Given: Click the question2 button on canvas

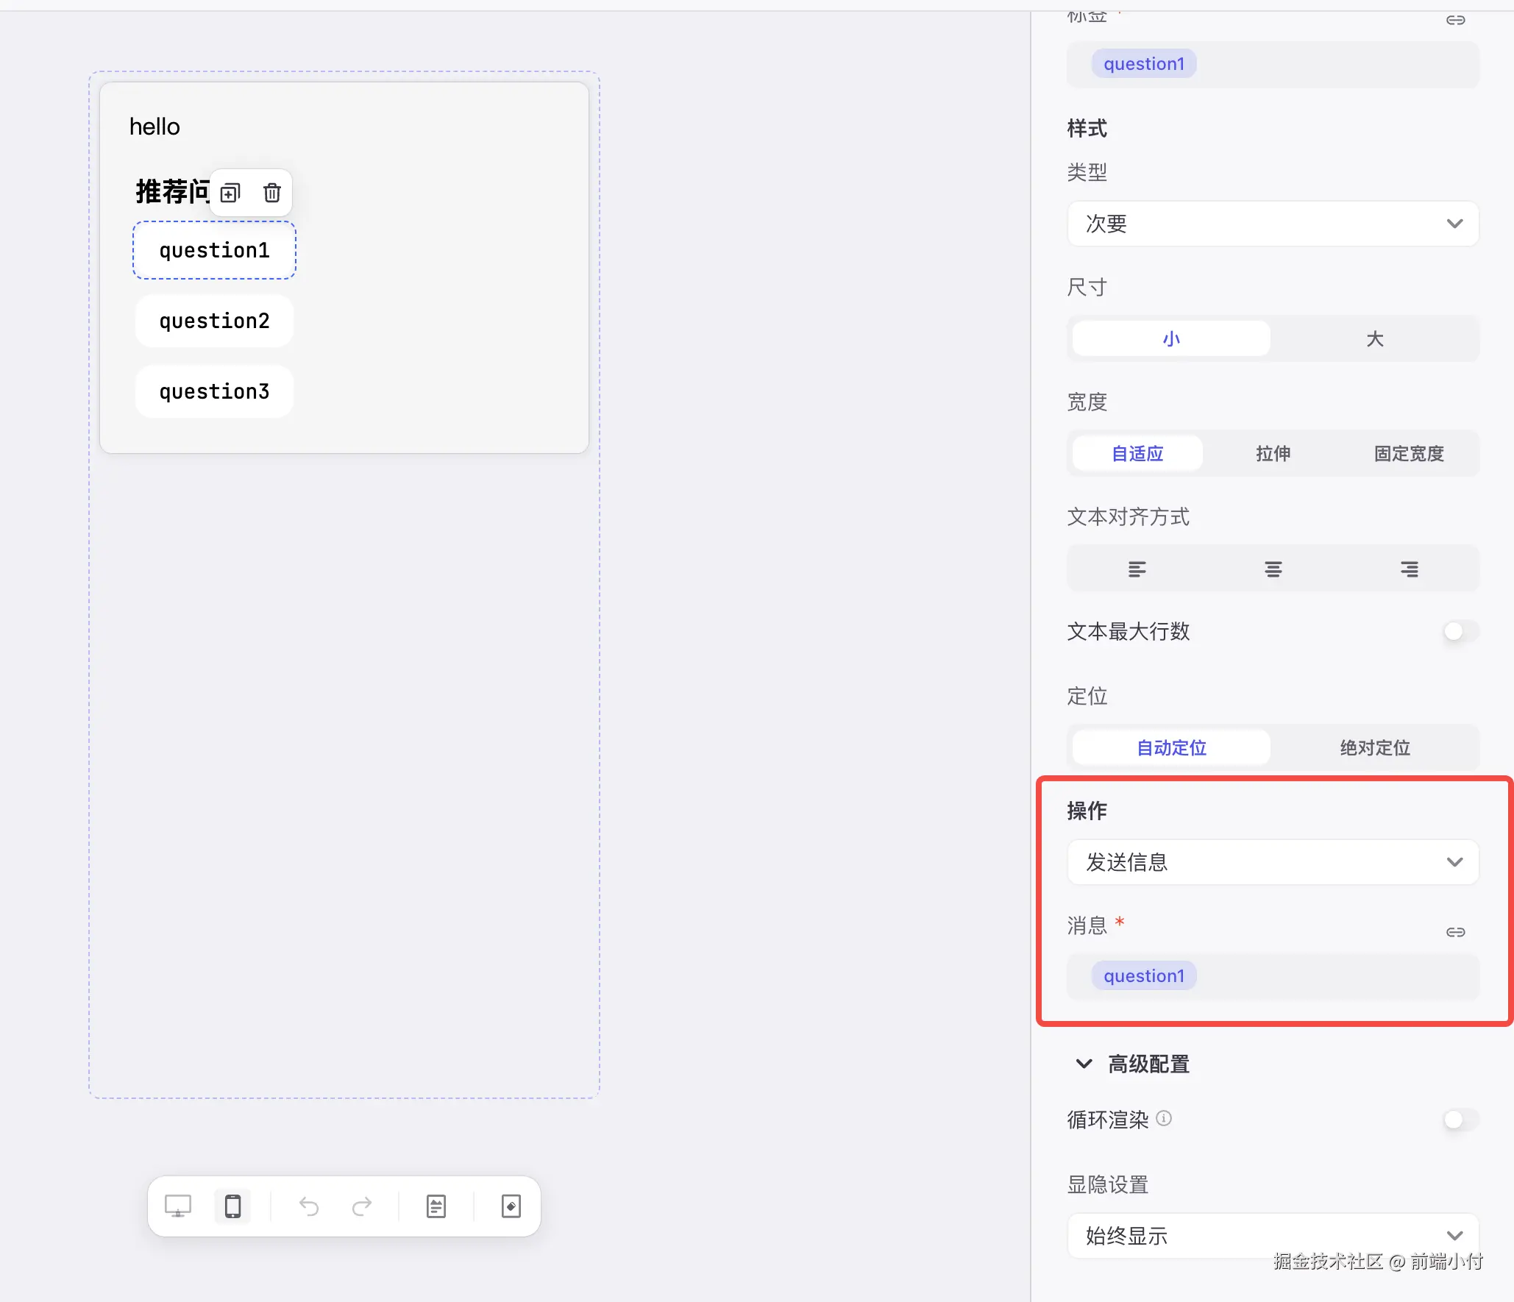Looking at the screenshot, I should [214, 321].
